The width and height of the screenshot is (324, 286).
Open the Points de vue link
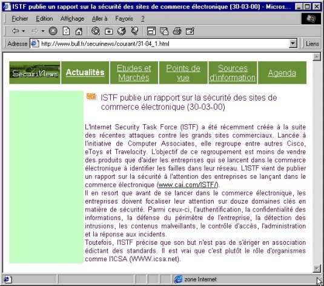183,73
